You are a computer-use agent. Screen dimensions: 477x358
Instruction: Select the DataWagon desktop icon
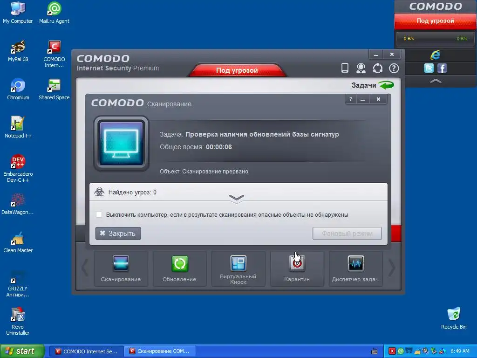point(18,204)
